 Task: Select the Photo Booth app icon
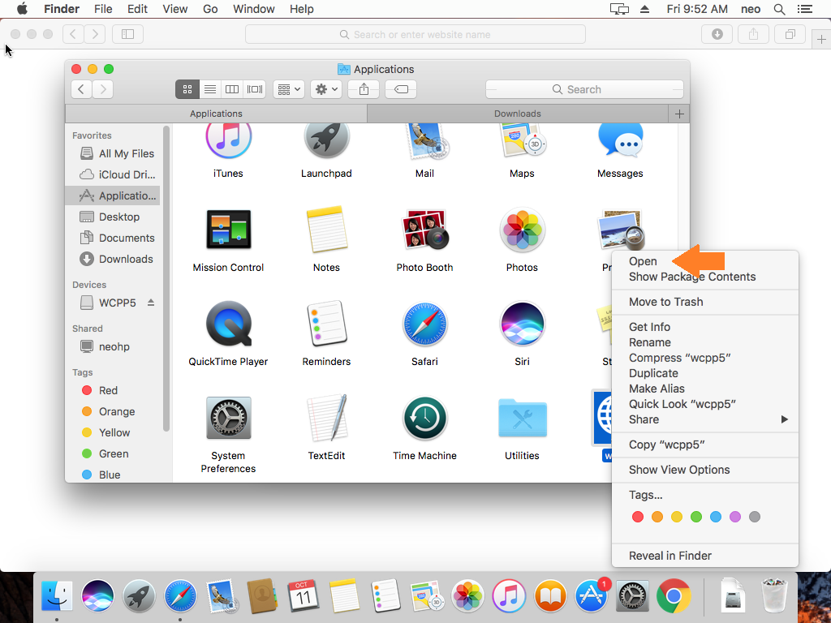[x=424, y=230]
